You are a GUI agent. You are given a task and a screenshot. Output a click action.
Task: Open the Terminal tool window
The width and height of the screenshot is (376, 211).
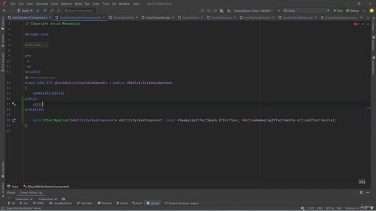105,203
